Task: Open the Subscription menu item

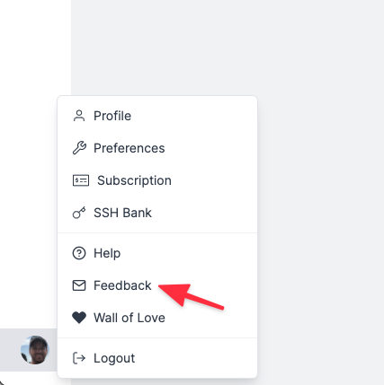Action: pyautogui.click(x=157, y=180)
